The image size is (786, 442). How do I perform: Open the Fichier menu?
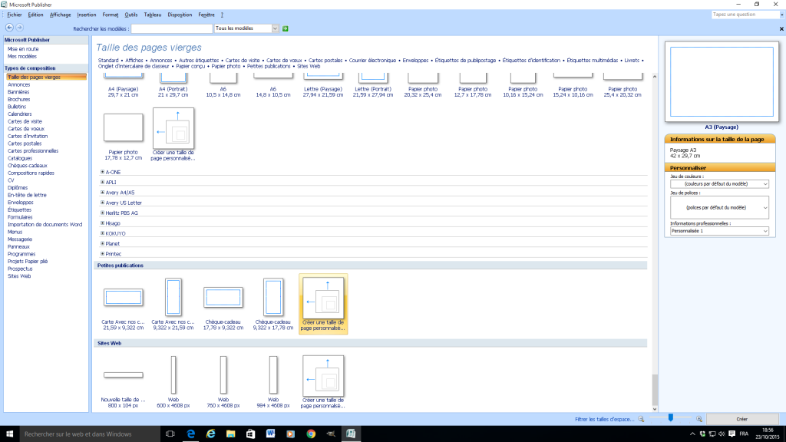point(15,15)
